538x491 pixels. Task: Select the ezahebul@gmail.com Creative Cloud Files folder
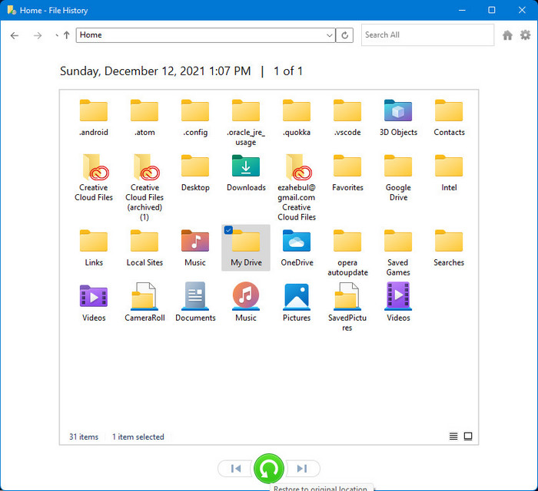click(x=297, y=188)
